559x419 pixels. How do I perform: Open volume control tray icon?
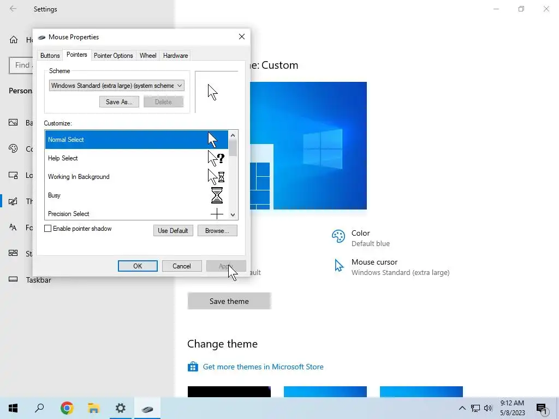click(x=488, y=408)
